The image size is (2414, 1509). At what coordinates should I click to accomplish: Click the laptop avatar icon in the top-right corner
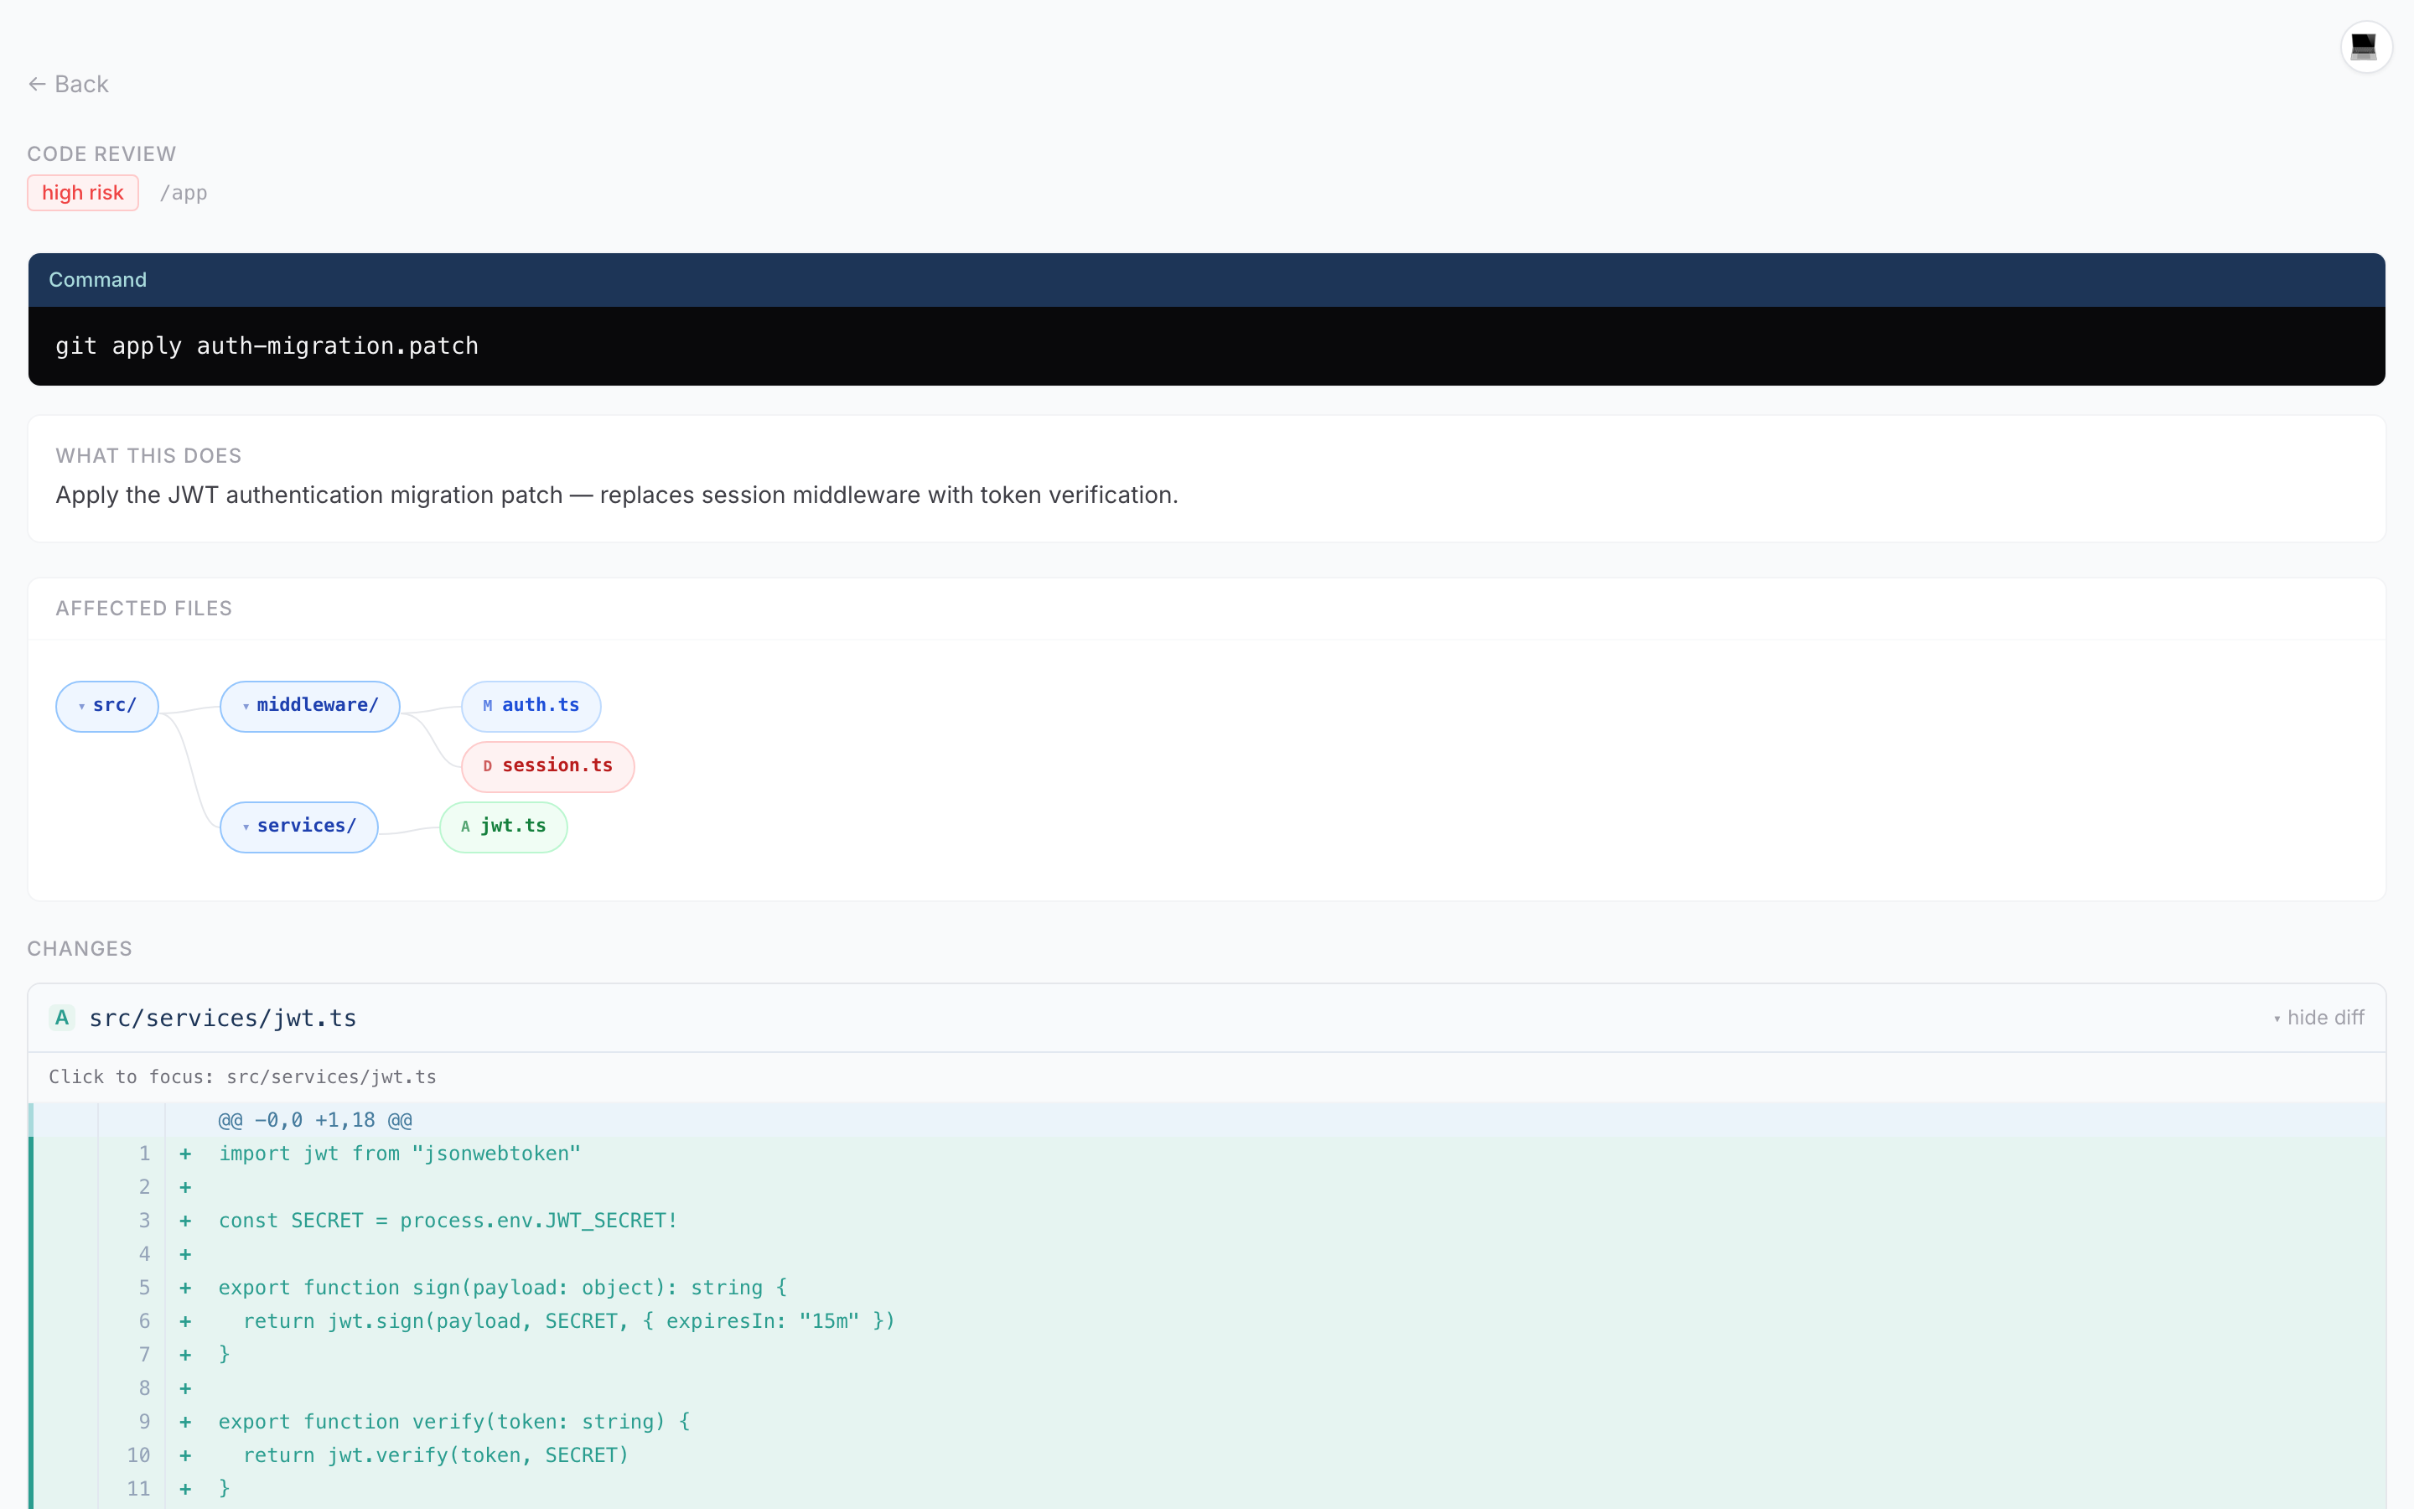coord(2365,46)
